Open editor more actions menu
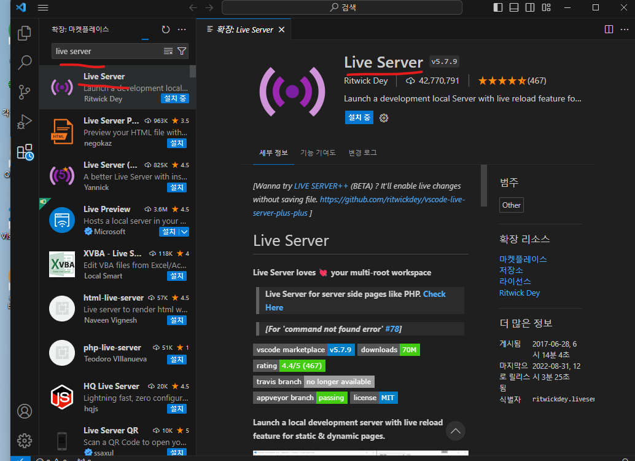 [x=625, y=29]
